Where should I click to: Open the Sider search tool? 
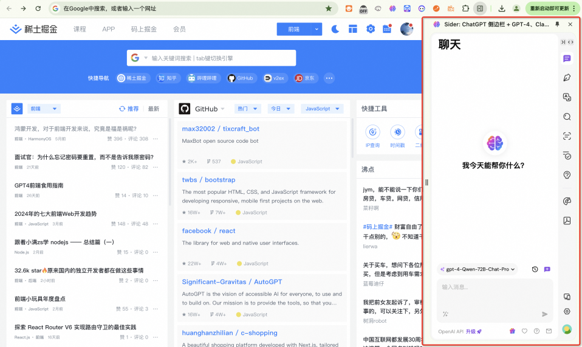567,117
